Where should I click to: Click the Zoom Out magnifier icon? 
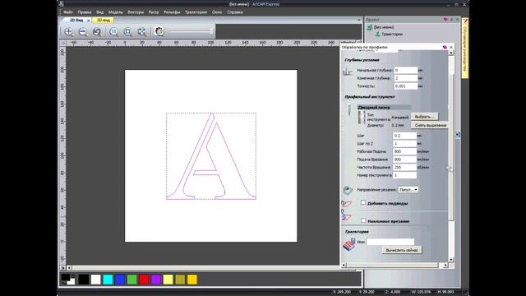point(83,32)
